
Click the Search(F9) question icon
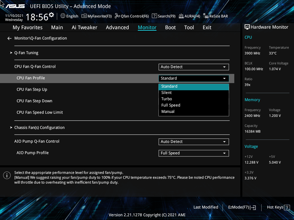[x=154, y=16]
